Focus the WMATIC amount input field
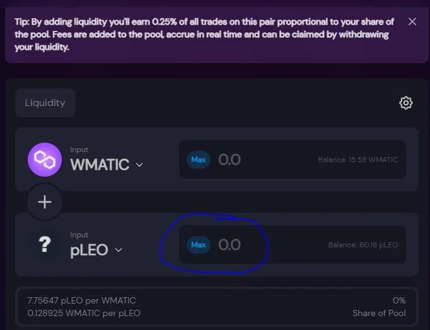Image resolution: width=430 pixels, height=330 pixels. [x=293, y=160]
